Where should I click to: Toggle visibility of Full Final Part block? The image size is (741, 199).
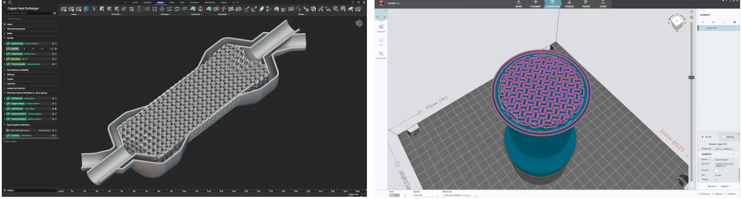tap(56, 98)
